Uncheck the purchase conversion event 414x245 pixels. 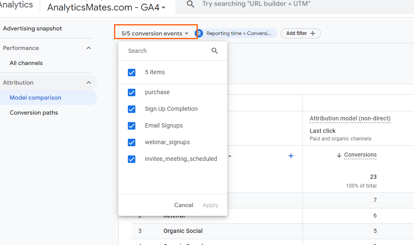click(132, 92)
